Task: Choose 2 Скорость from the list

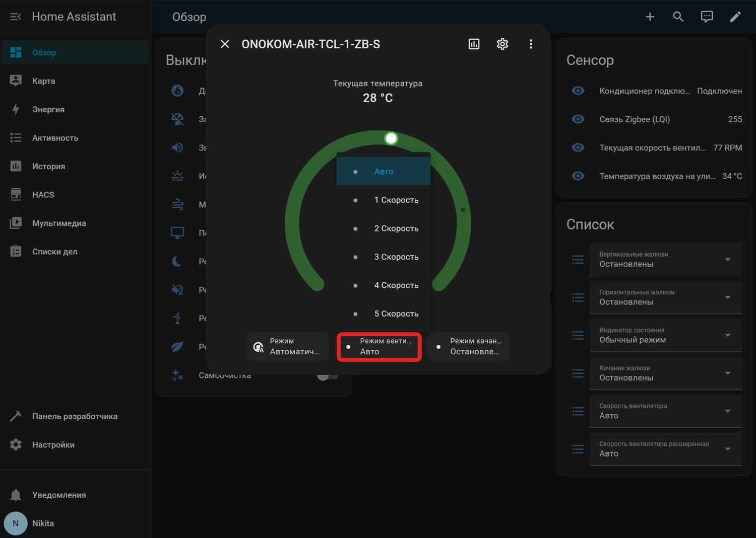Action: [x=384, y=228]
